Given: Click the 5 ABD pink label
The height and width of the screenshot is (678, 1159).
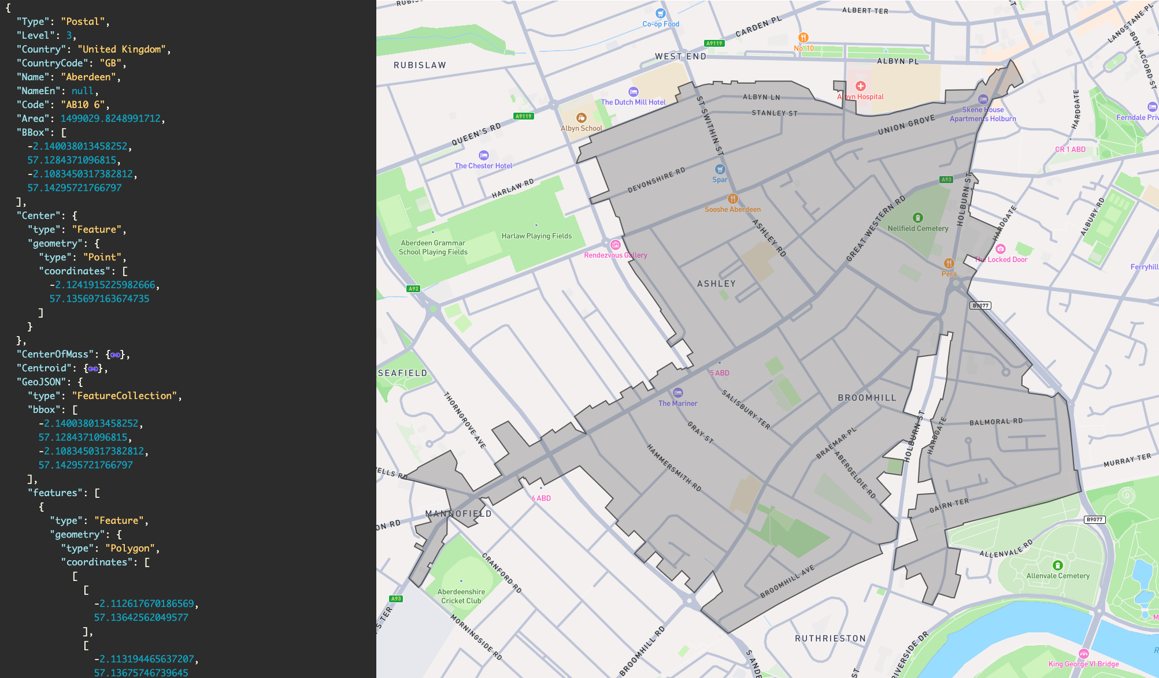Looking at the screenshot, I should (x=720, y=373).
